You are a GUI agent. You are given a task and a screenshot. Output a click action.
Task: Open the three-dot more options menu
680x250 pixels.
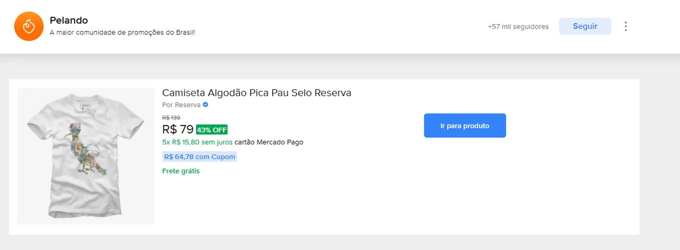(625, 26)
